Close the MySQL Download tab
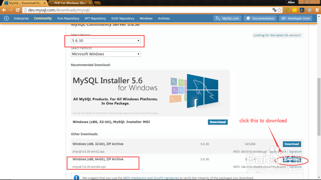321x180 pixels. point(44,3)
